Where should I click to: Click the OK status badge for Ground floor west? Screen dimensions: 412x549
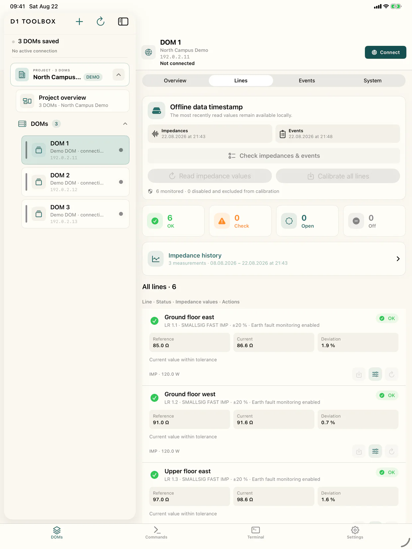click(x=387, y=396)
